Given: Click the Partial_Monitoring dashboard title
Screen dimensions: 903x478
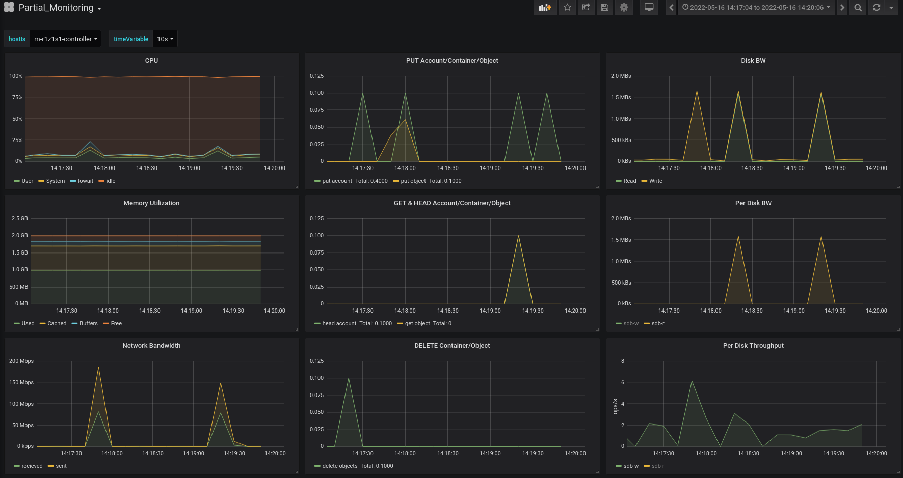Looking at the screenshot, I should click(x=56, y=8).
